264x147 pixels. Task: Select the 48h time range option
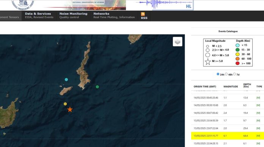pyautogui.click(x=226, y=74)
